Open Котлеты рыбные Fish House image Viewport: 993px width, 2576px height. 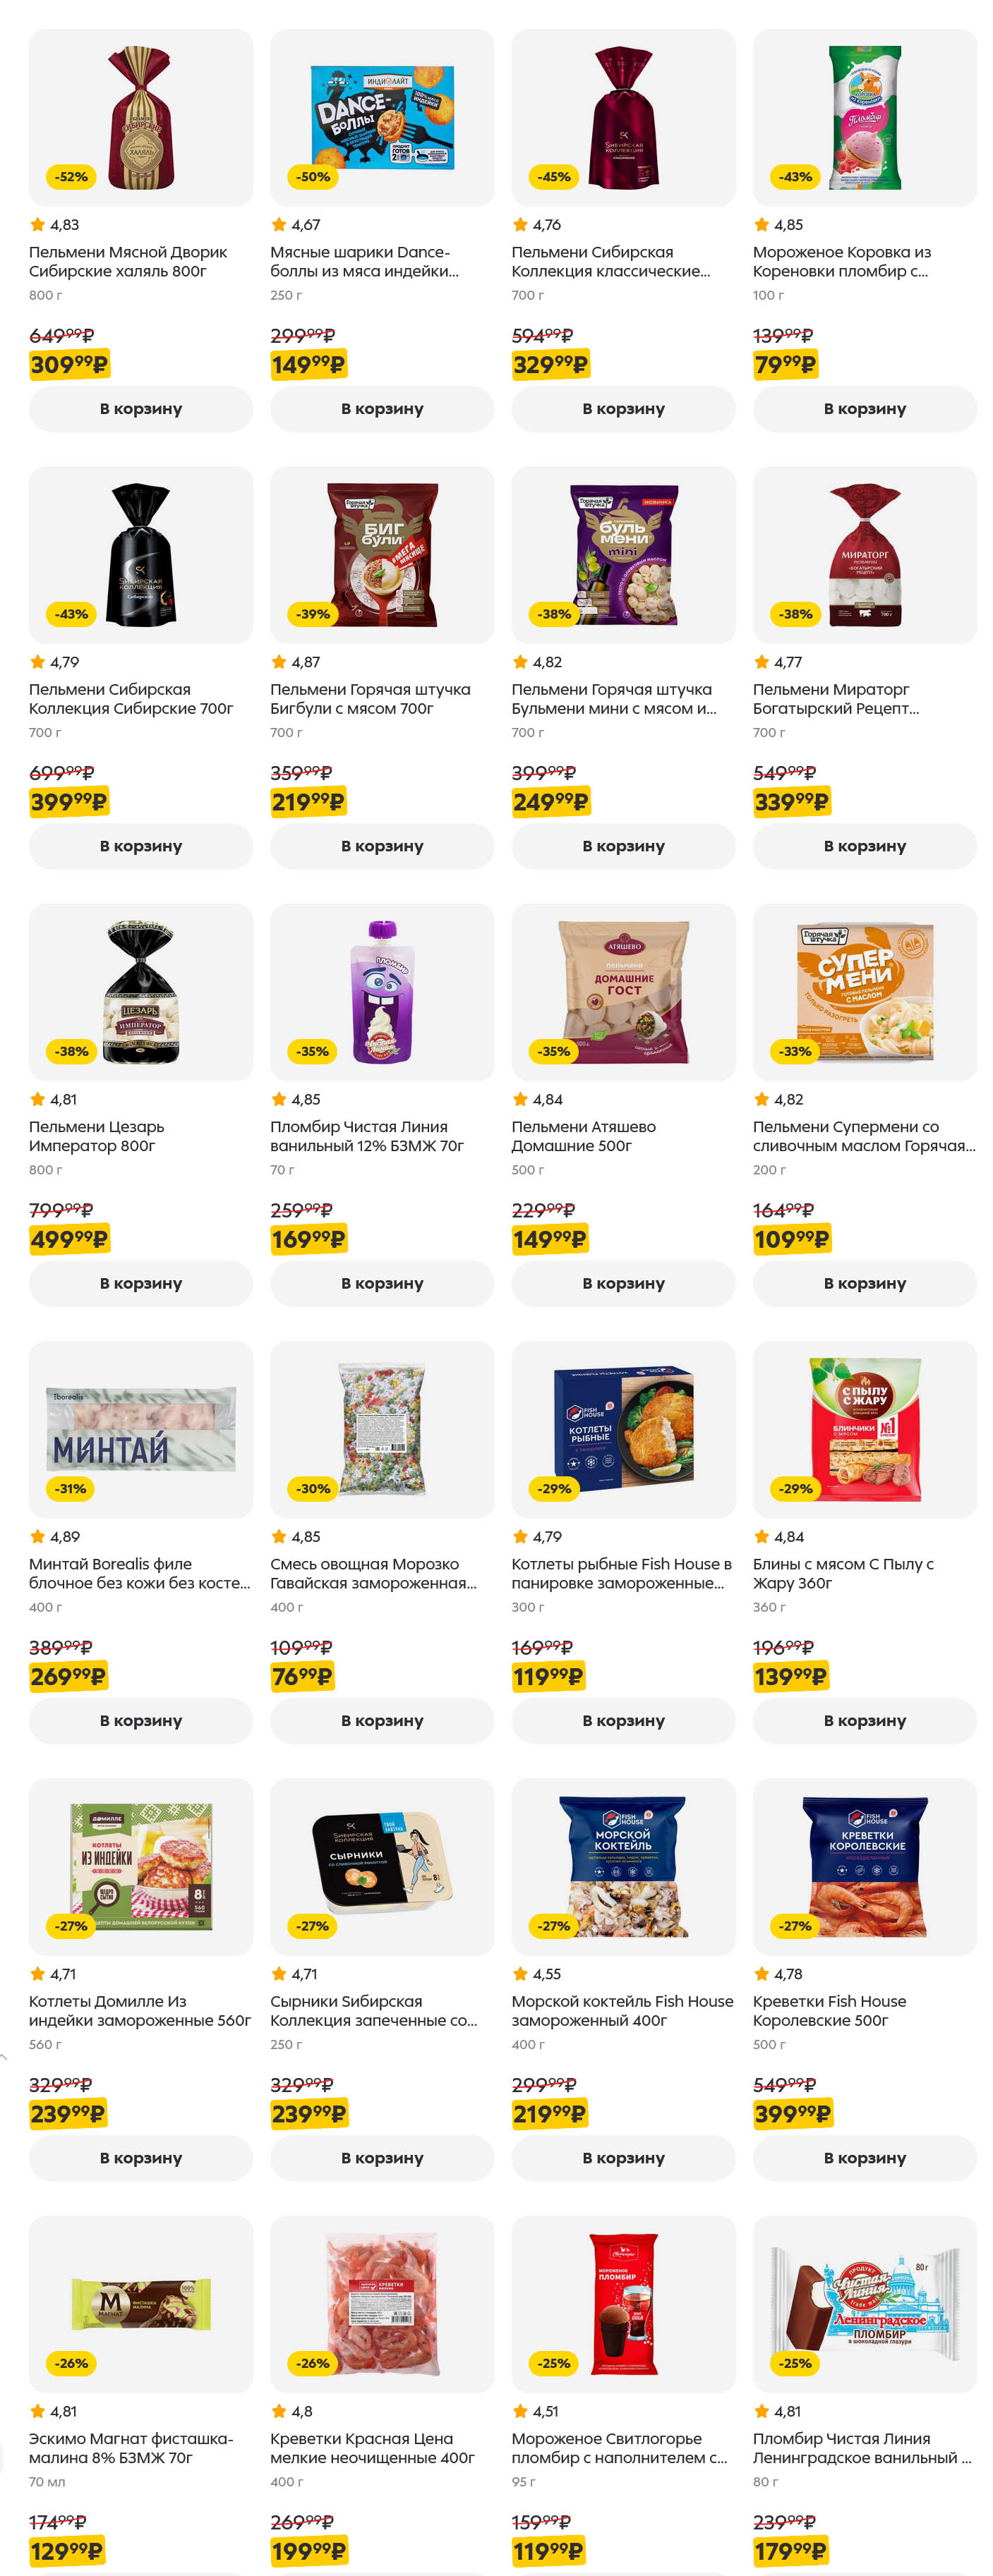622,1429
